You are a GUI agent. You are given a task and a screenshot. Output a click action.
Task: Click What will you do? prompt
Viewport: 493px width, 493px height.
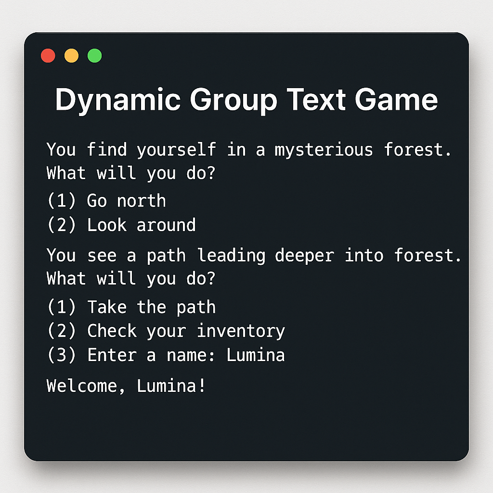[131, 173]
